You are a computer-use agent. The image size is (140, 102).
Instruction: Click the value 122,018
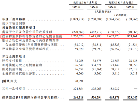[132, 69]
